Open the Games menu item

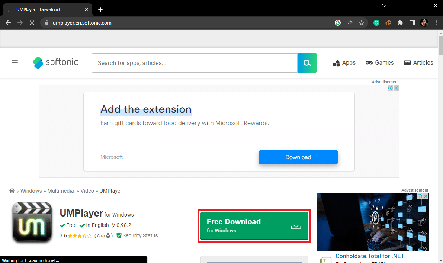[379, 63]
